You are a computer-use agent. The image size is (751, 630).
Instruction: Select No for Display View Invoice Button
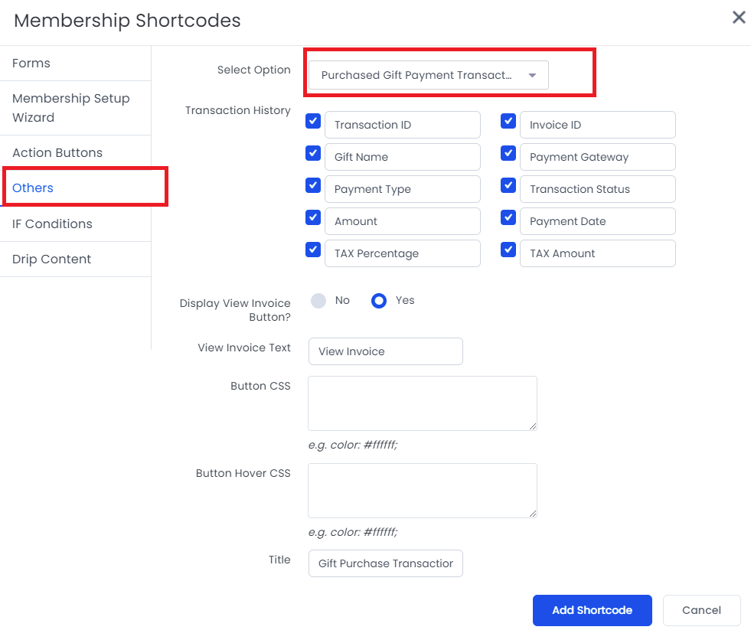[318, 301]
